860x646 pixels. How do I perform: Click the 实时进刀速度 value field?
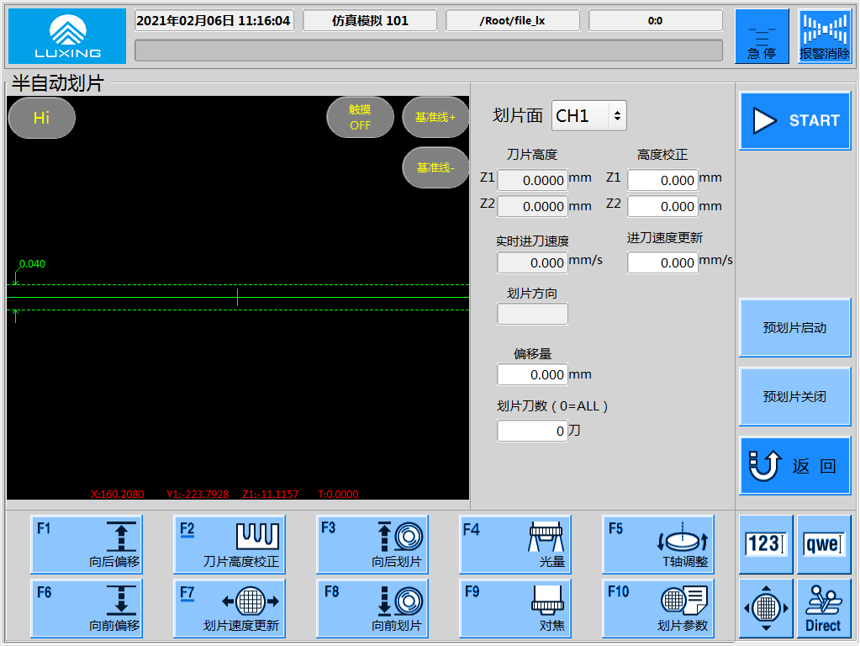click(532, 262)
